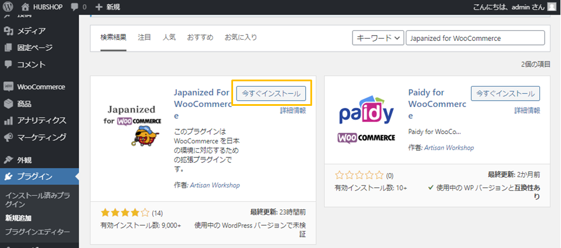Switch to the おすすめ tab
The width and height of the screenshot is (561, 248).
[200, 37]
